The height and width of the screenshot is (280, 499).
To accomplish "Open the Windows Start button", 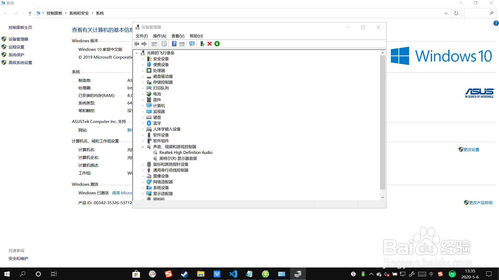I will pyautogui.click(x=7, y=274).
